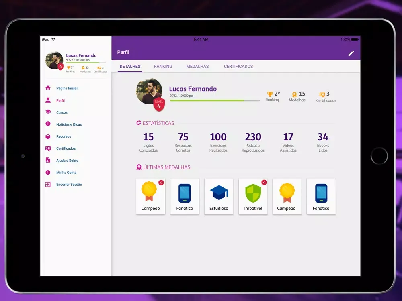Image resolution: width=402 pixels, height=301 pixels.
Task: Tap the Notícias e Dicas alert icon
Action: click(x=48, y=124)
